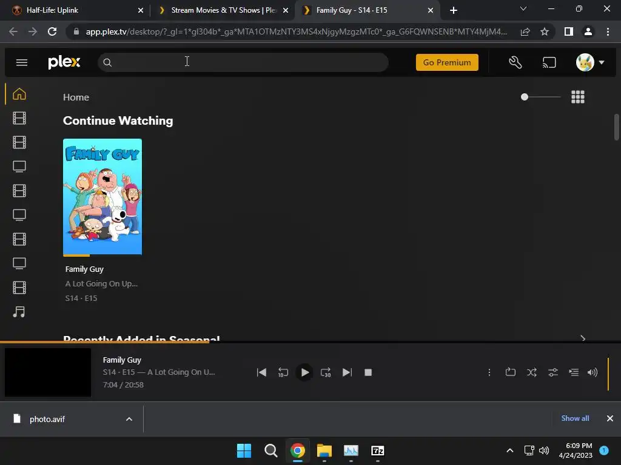Click the Plex logo
Viewport: 621px width, 465px height.
click(x=64, y=62)
